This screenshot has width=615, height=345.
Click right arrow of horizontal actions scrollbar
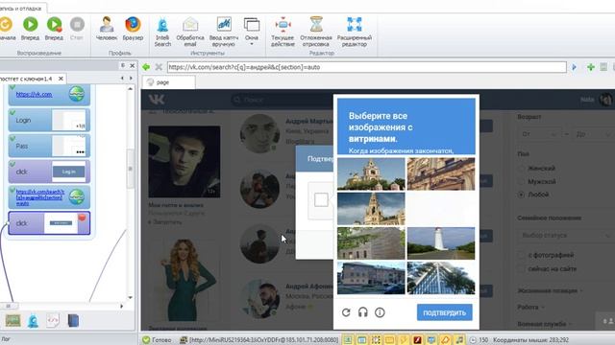(122, 306)
